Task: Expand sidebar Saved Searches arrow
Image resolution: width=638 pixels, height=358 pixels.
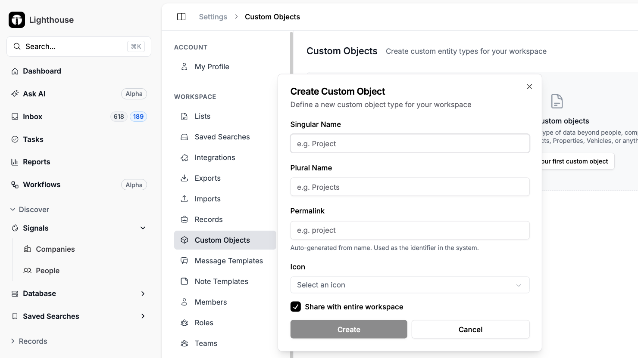Action: (x=143, y=316)
